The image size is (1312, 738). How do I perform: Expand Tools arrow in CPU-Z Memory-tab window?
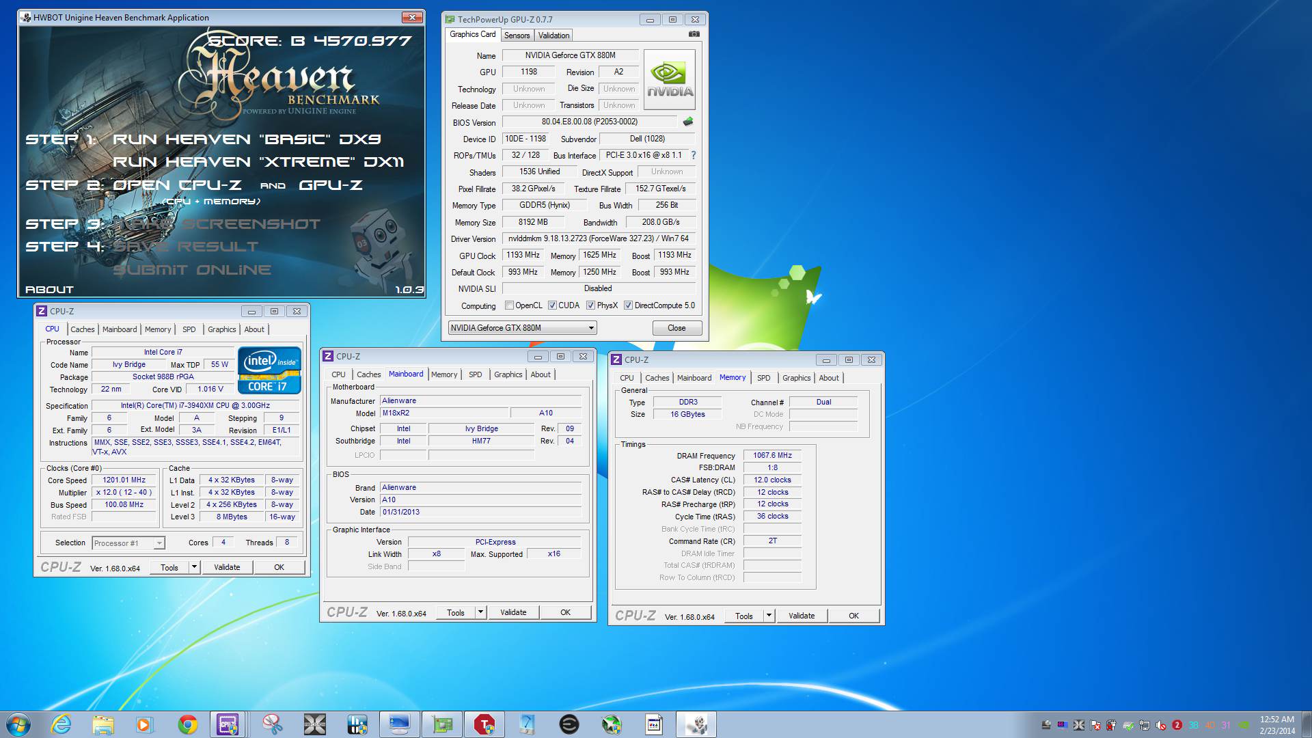tap(769, 616)
